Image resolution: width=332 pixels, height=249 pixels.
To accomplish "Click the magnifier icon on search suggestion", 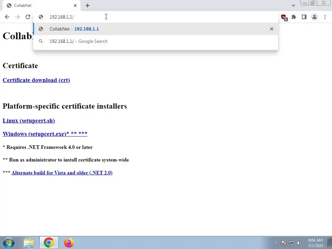I will (x=41, y=41).
